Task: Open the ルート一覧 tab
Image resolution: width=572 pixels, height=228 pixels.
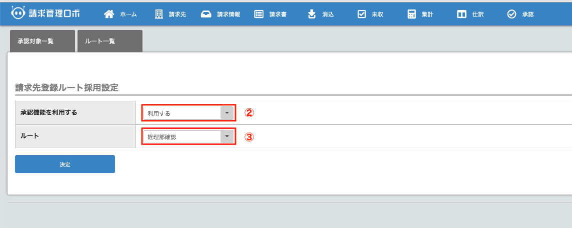Action: (110, 41)
